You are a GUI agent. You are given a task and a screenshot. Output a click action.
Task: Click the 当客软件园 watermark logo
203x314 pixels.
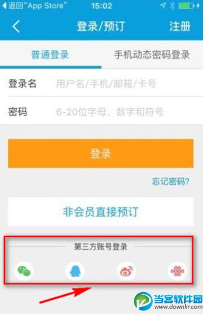pos(168,302)
